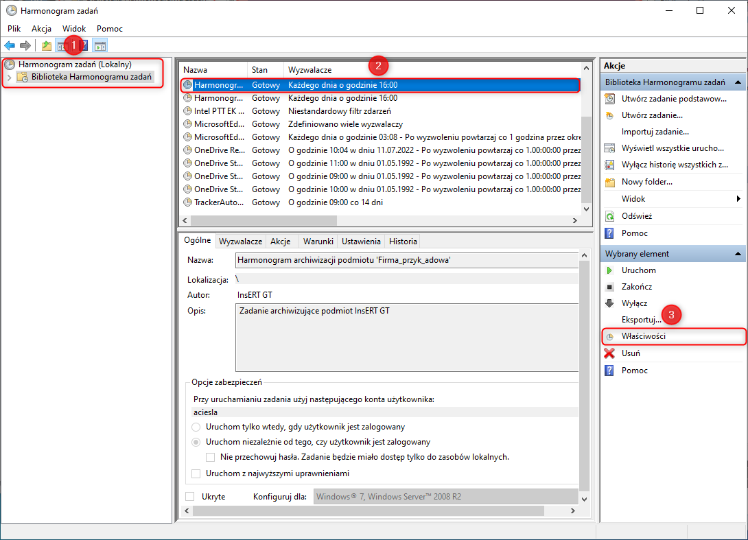
Task: Switch to the Akcje tab in details
Action: (281, 242)
